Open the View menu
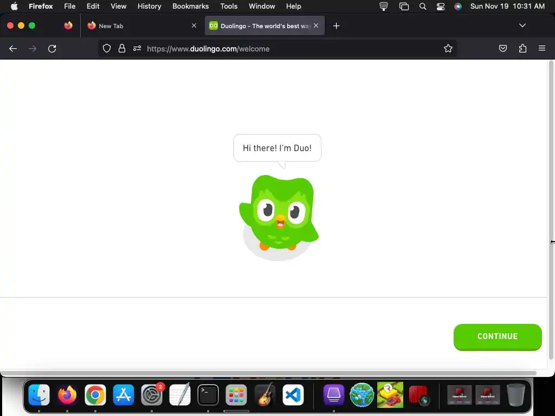This screenshot has height=416, width=555. point(118,6)
